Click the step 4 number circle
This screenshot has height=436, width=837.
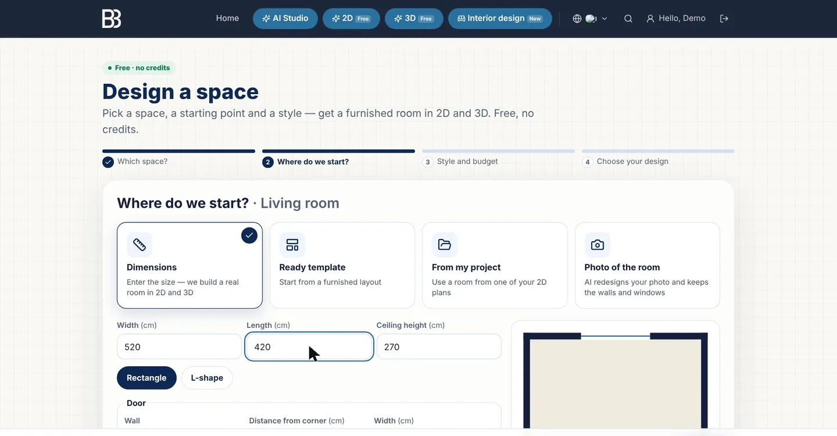[588, 162]
